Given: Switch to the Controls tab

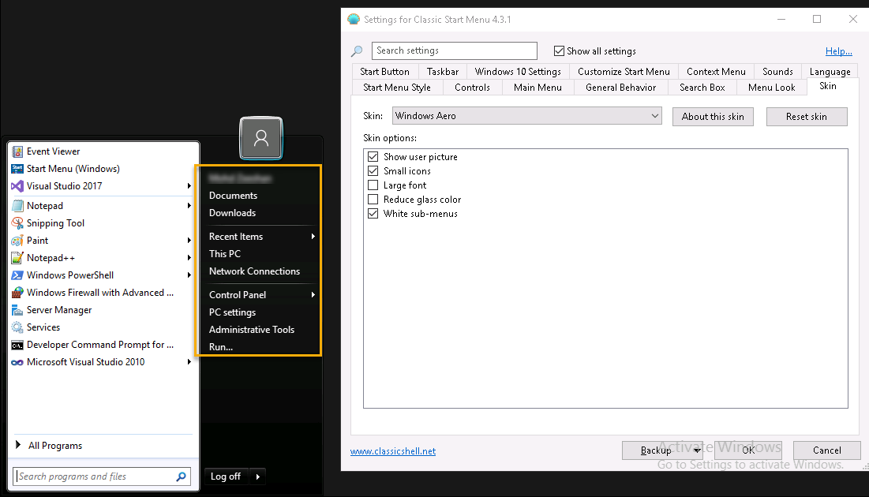Looking at the screenshot, I should point(472,88).
